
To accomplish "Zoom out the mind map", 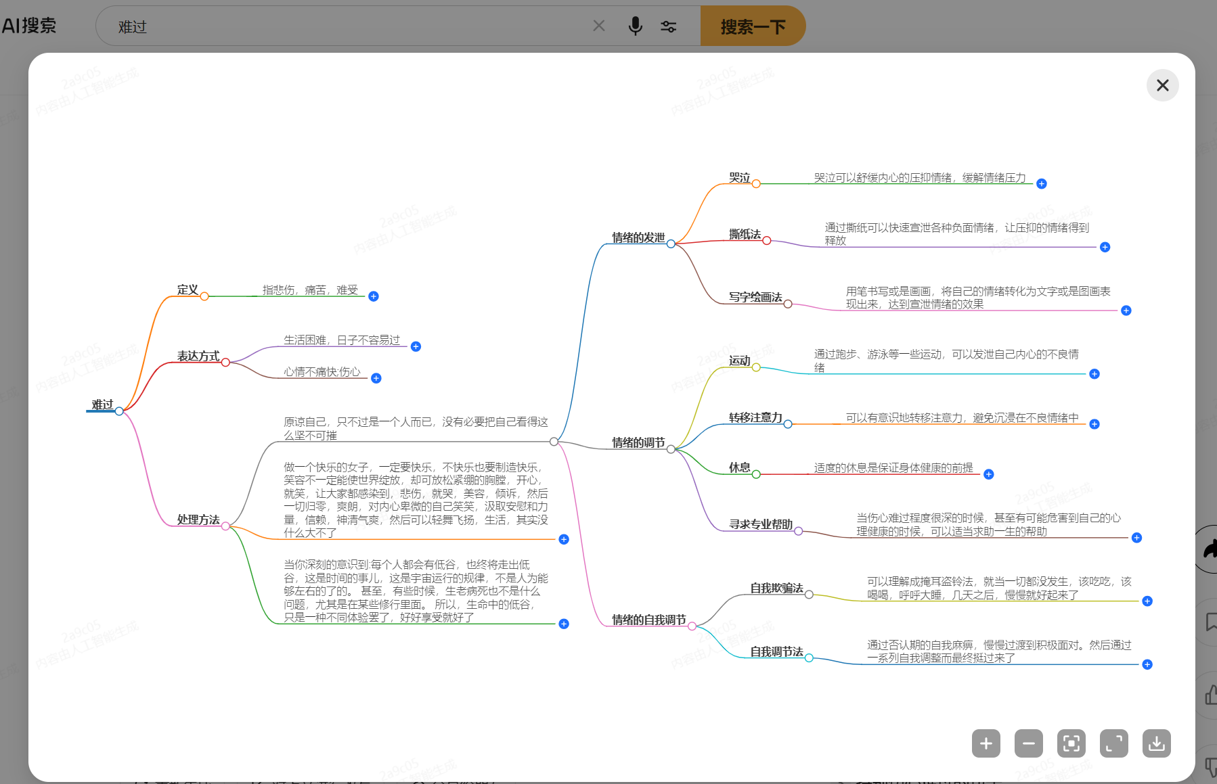I will pos(1029,743).
